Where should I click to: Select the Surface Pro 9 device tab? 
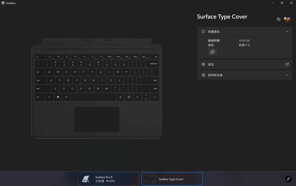[109, 179]
